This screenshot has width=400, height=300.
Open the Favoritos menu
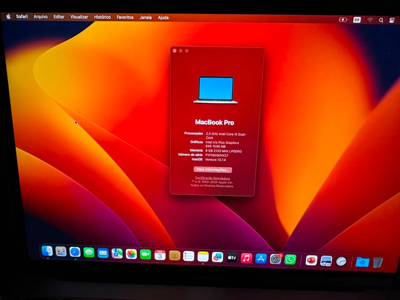125,17
